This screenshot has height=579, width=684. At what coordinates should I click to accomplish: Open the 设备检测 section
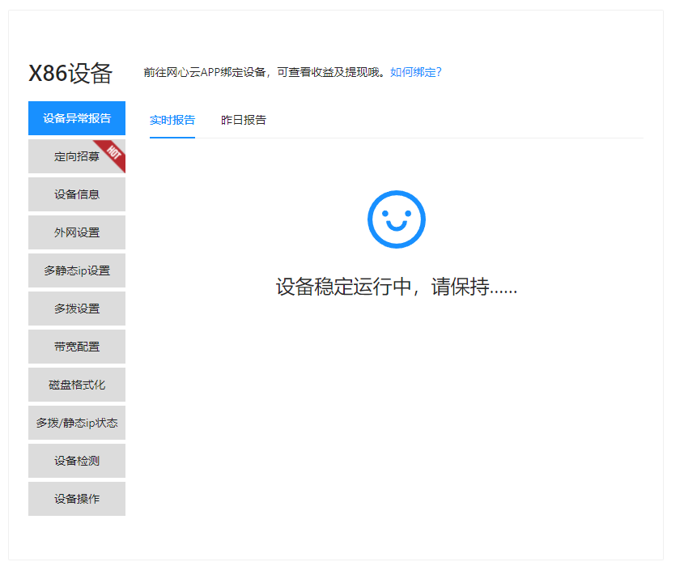[77, 461]
